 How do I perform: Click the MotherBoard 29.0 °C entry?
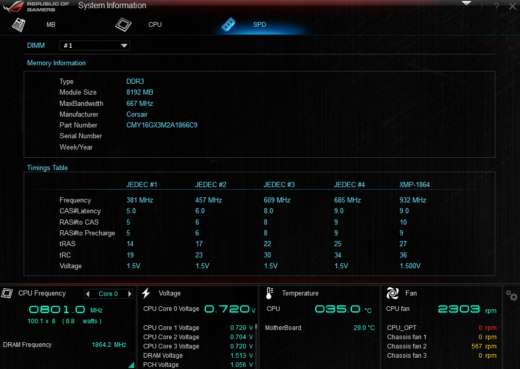click(x=320, y=327)
